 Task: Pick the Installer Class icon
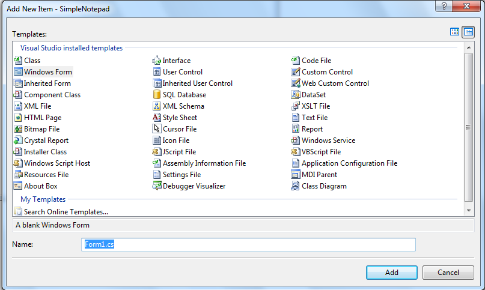(x=18, y=152)
